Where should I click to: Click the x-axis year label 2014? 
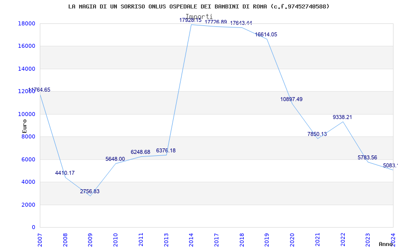click(192, 240)
